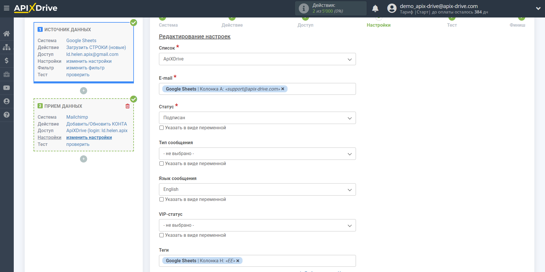Open the Список dropdown showing ApiXDrive
This screenshot has height=272, width=545.
[257, 59]
